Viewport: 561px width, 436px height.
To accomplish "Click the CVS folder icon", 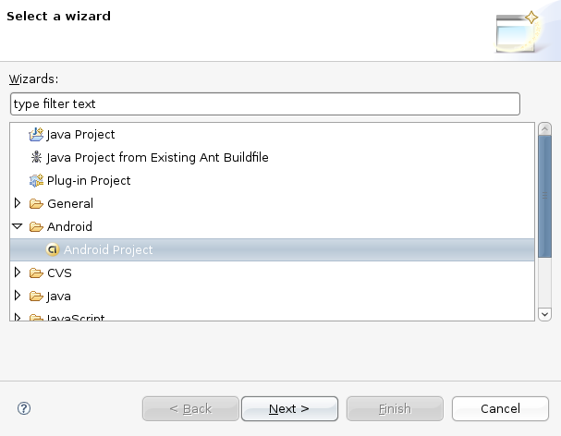I will coord(36,273).
